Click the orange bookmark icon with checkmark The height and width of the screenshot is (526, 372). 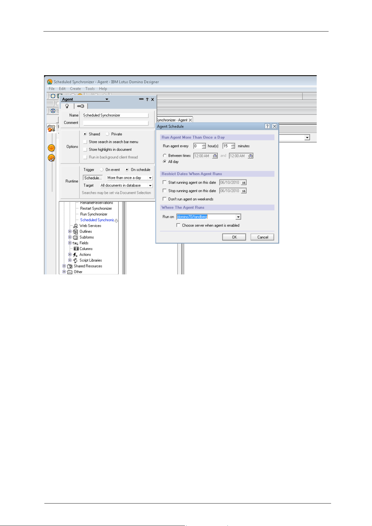point(52,158)
